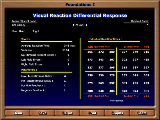The height and width of the screenshot is (120, 160).
Task: Click the Hand Used value Right
Action: pyautogui.click(x=36, y=31)
